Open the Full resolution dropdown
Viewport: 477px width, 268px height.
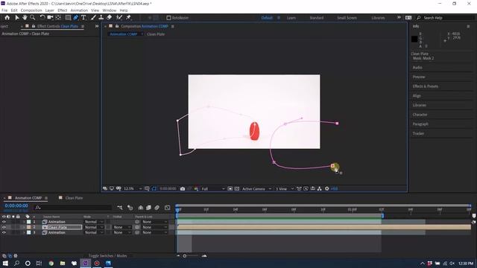click(213, 188)
